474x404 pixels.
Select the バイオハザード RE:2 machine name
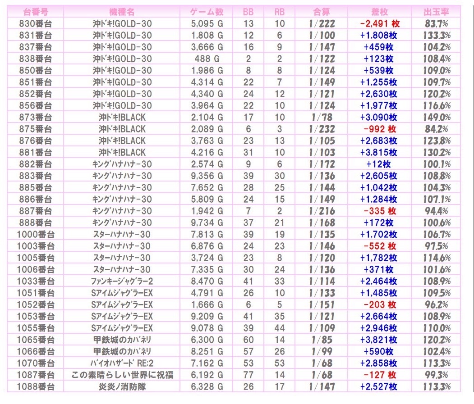pyautogui.click(x=122, y=363)
